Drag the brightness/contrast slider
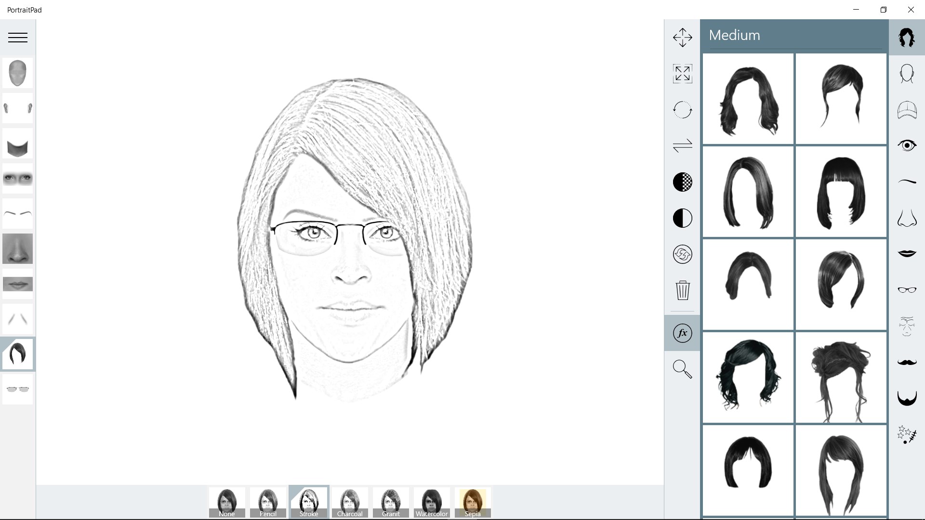The width and height of the screenshot is (925, 520). click(x=682, y=219)
